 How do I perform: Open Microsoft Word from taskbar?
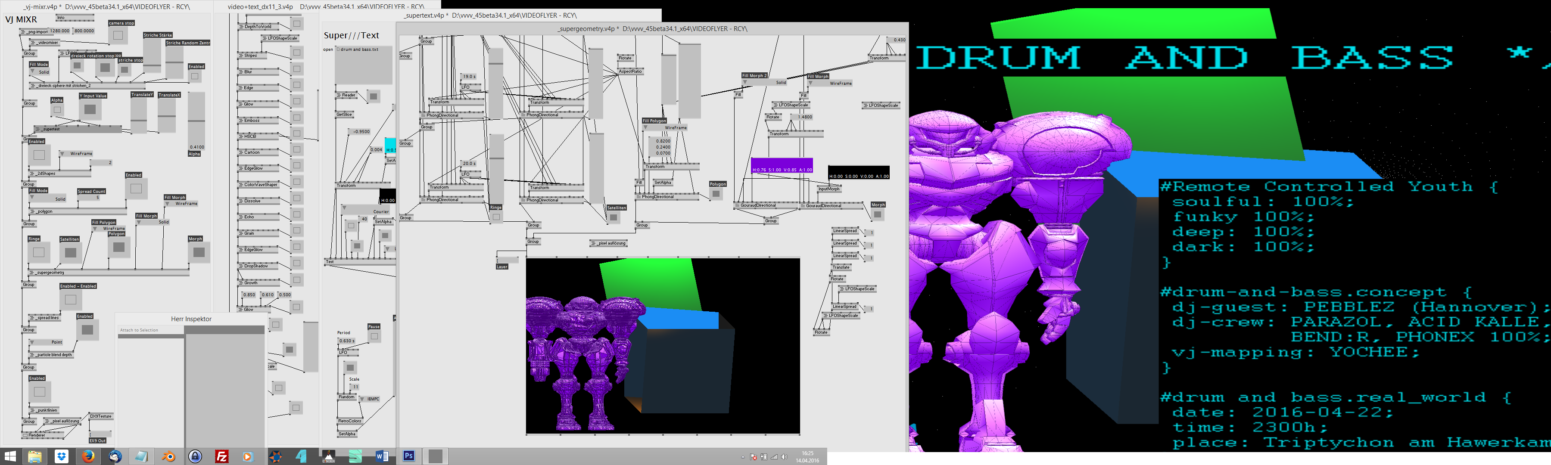click(382, 456)
